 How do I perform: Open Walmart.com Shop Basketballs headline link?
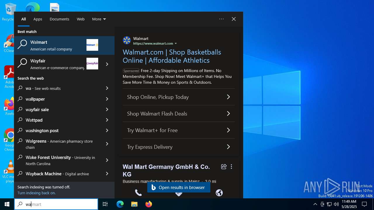[x=172, y=56]
